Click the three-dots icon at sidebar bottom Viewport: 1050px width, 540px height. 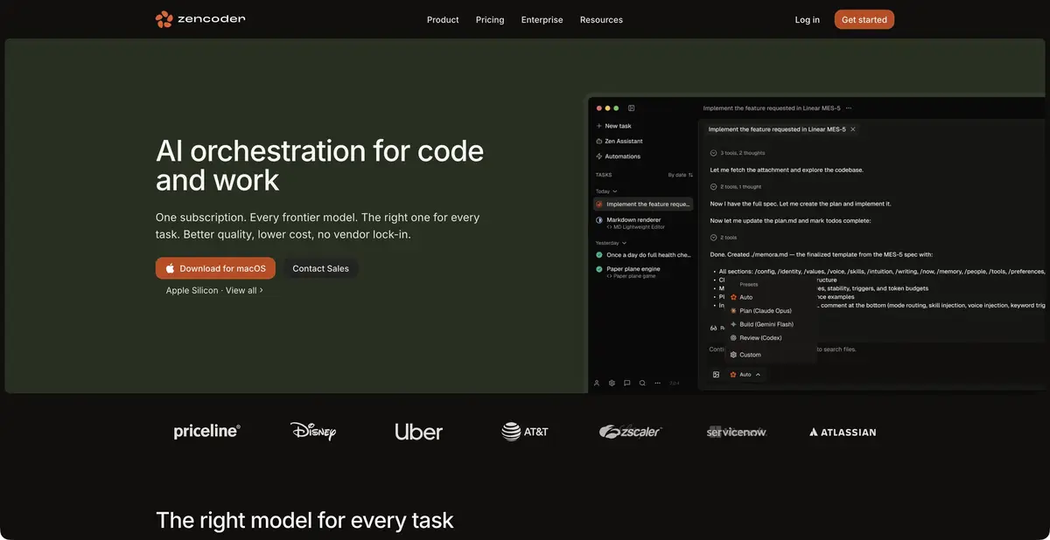pyautogui.click(x=657, y=383)
